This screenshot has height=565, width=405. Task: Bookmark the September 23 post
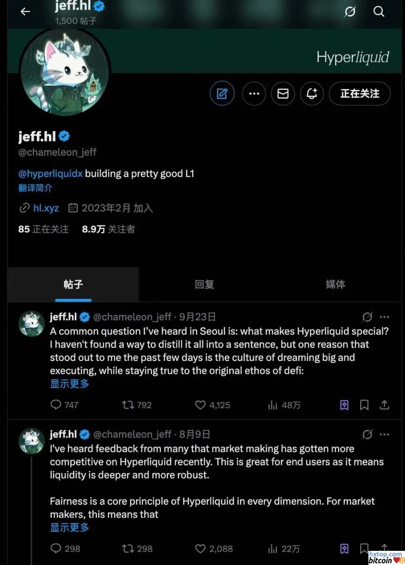[x=364, y=405]
